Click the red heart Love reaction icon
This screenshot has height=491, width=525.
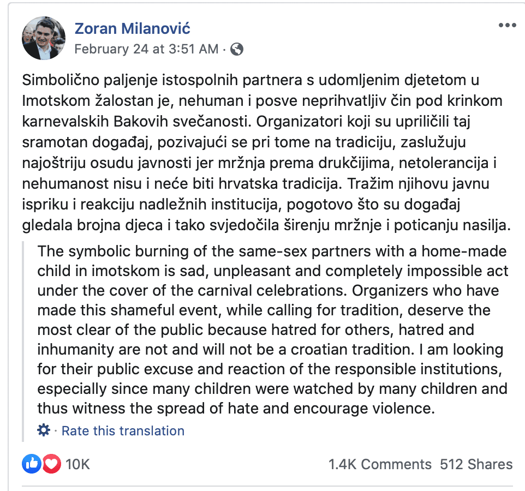[x=50, y=464]
